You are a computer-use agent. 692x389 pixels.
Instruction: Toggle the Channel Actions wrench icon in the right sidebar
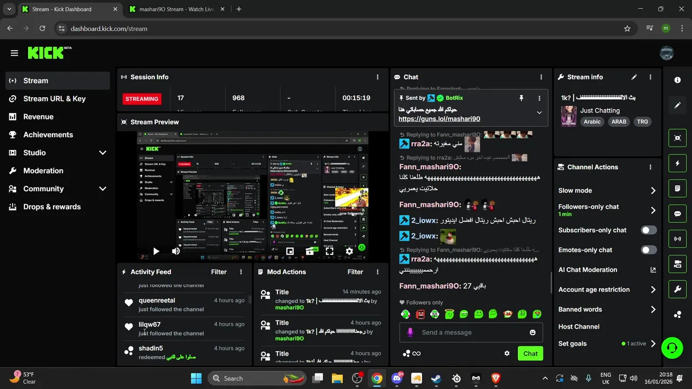point(677,290)
